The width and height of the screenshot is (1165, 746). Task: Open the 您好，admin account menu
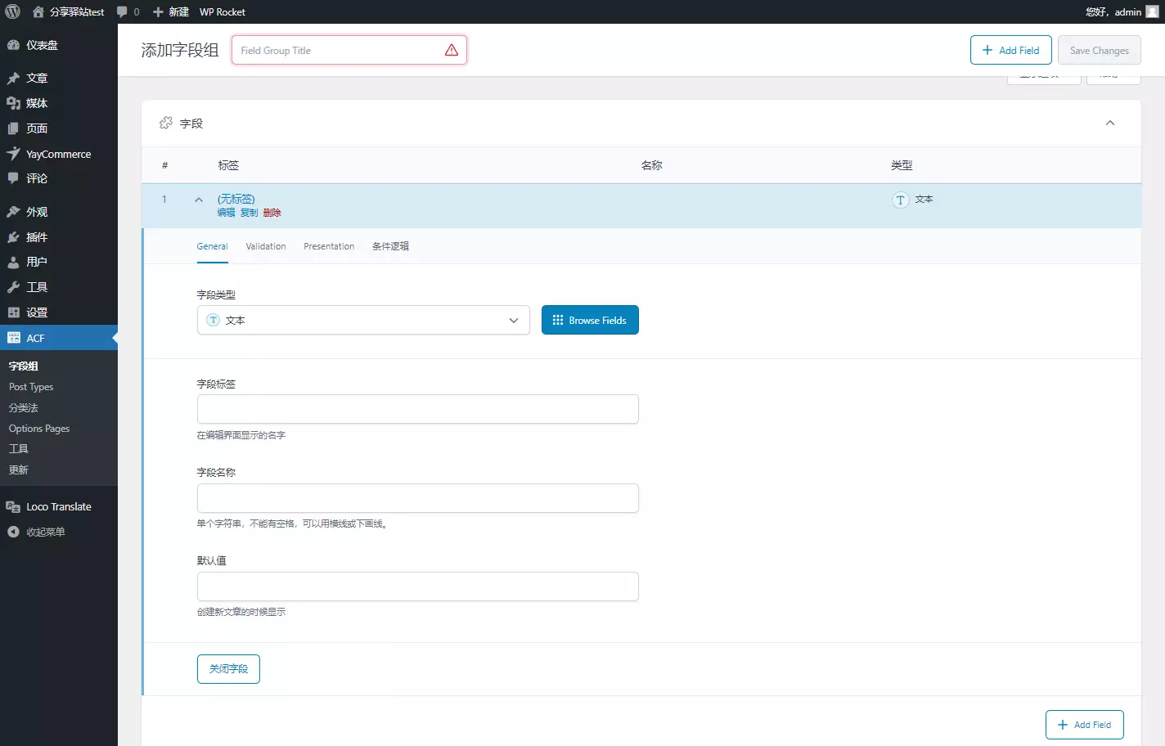click(1122, 11)
